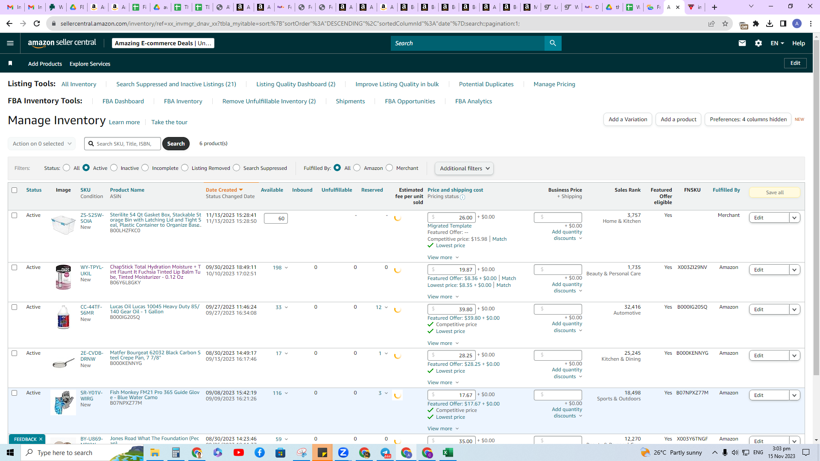Bookmark this page with the star icon
Image resolution: width=820 pixels, height=461 pixels.
point(725,23)
